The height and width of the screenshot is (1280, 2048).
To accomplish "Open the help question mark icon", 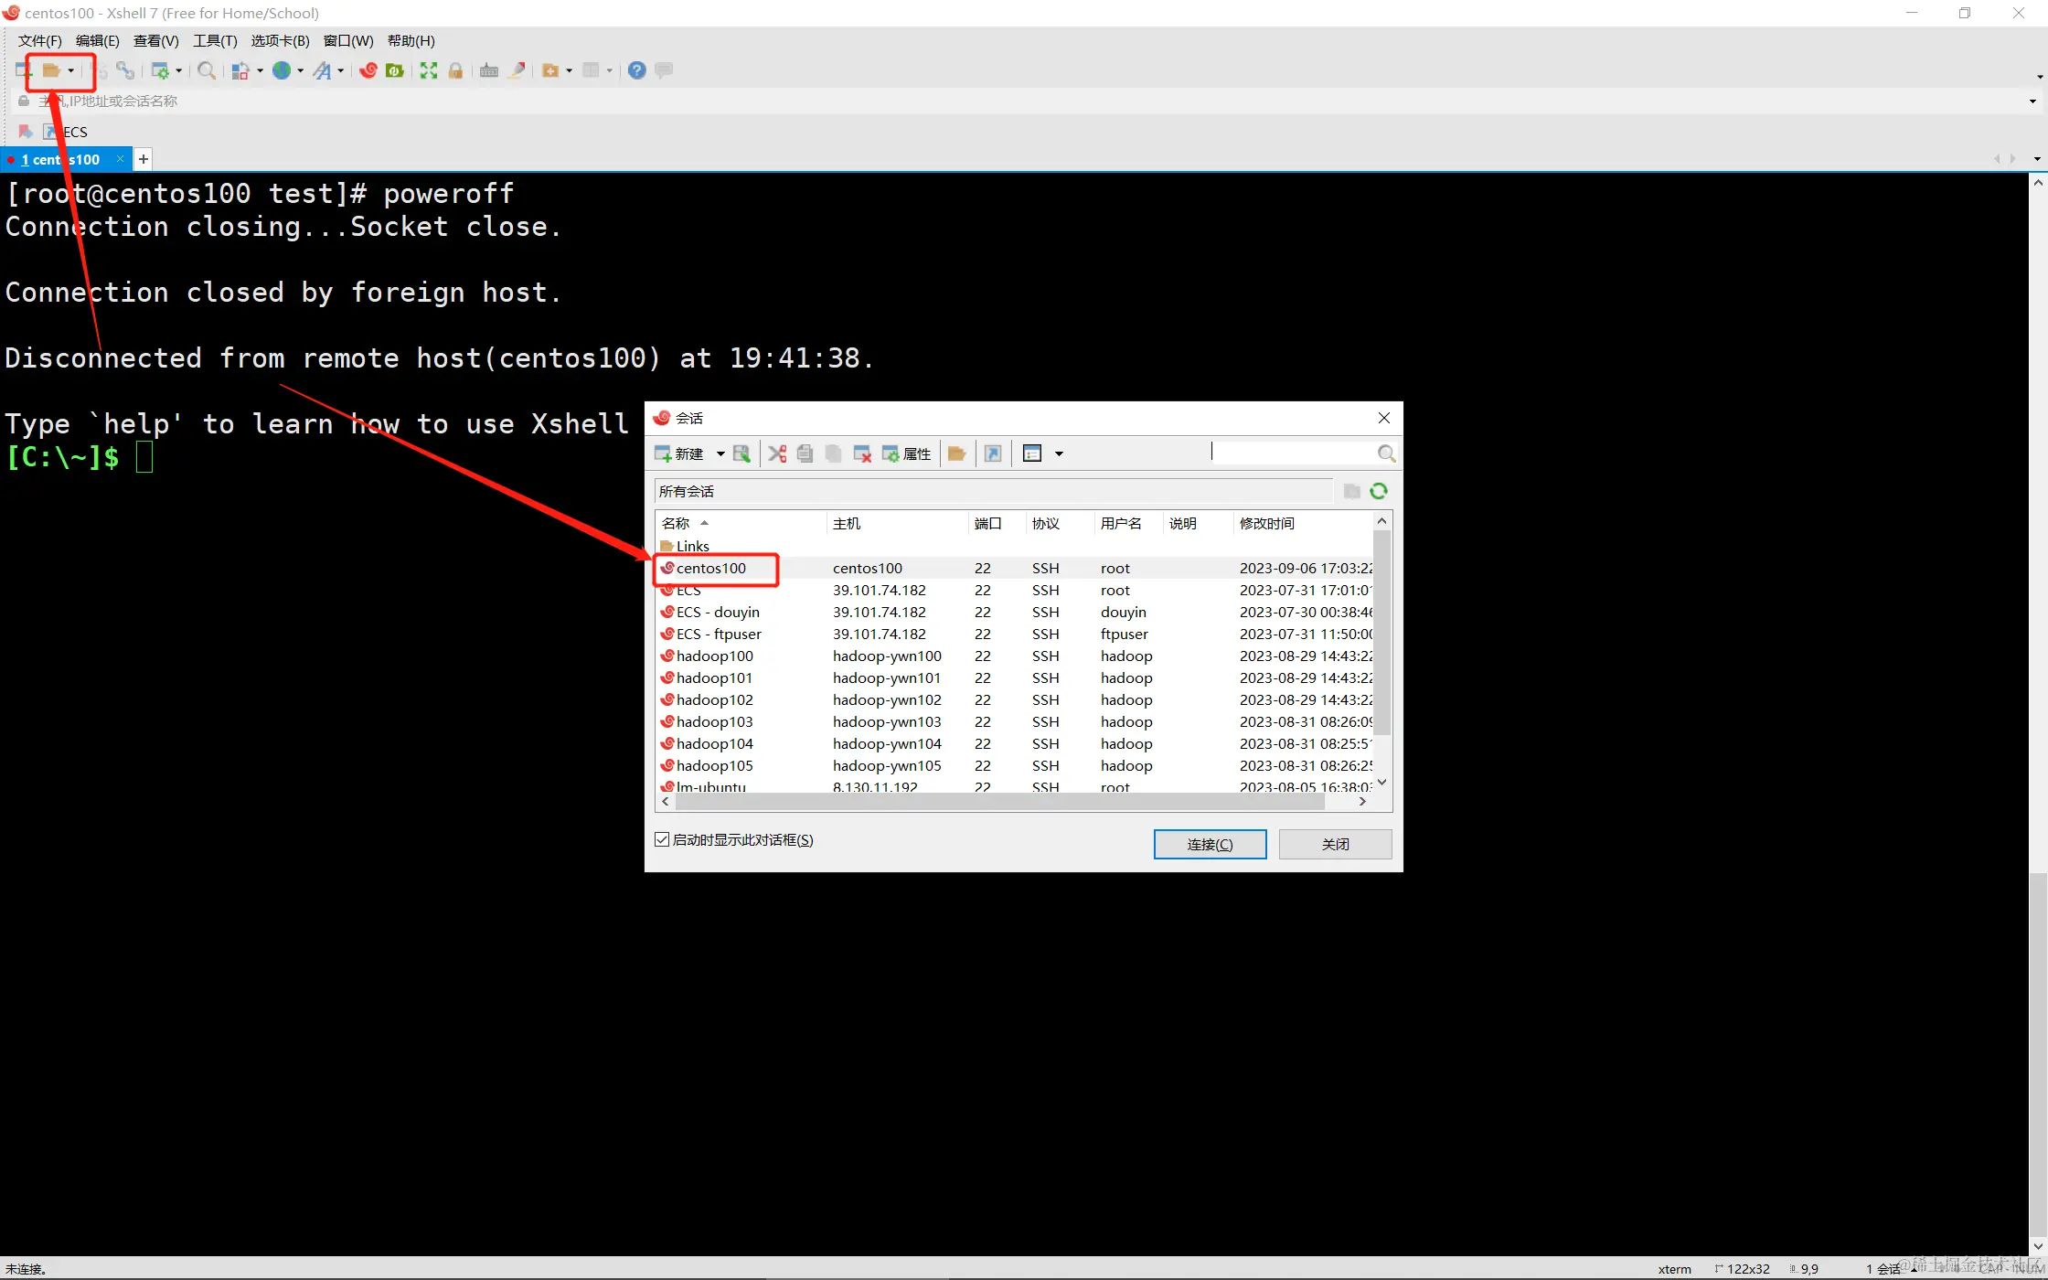I will point(637,70).
